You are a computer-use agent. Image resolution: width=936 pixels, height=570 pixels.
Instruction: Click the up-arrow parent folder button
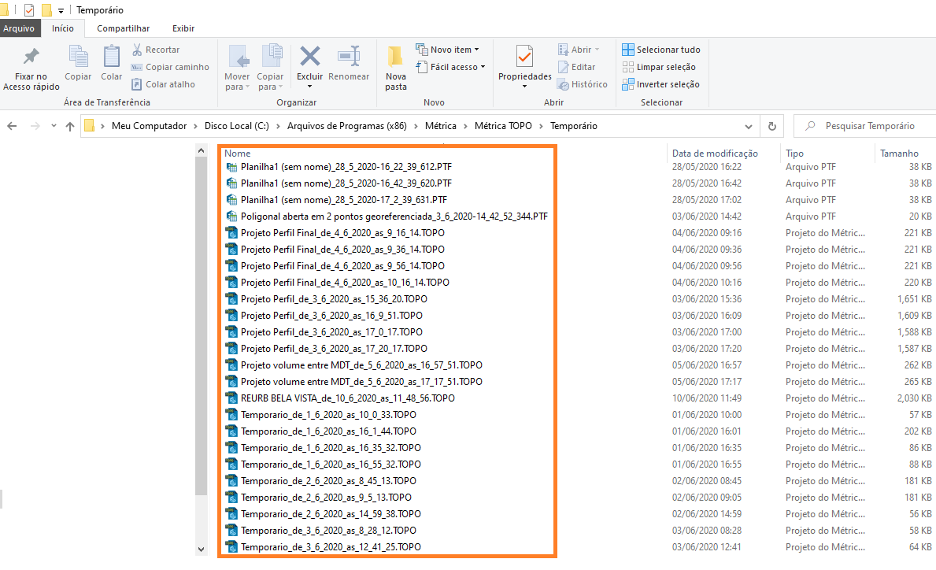[70, 126]
